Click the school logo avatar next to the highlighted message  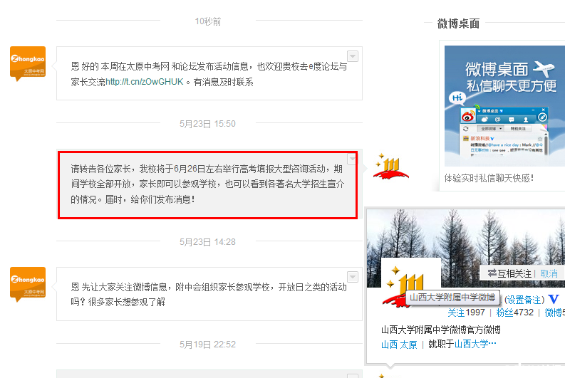[391, 167]
